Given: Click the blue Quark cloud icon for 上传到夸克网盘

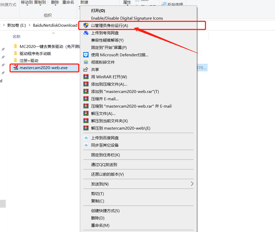Looking at the screenshot, I should [x=86, y=33].
